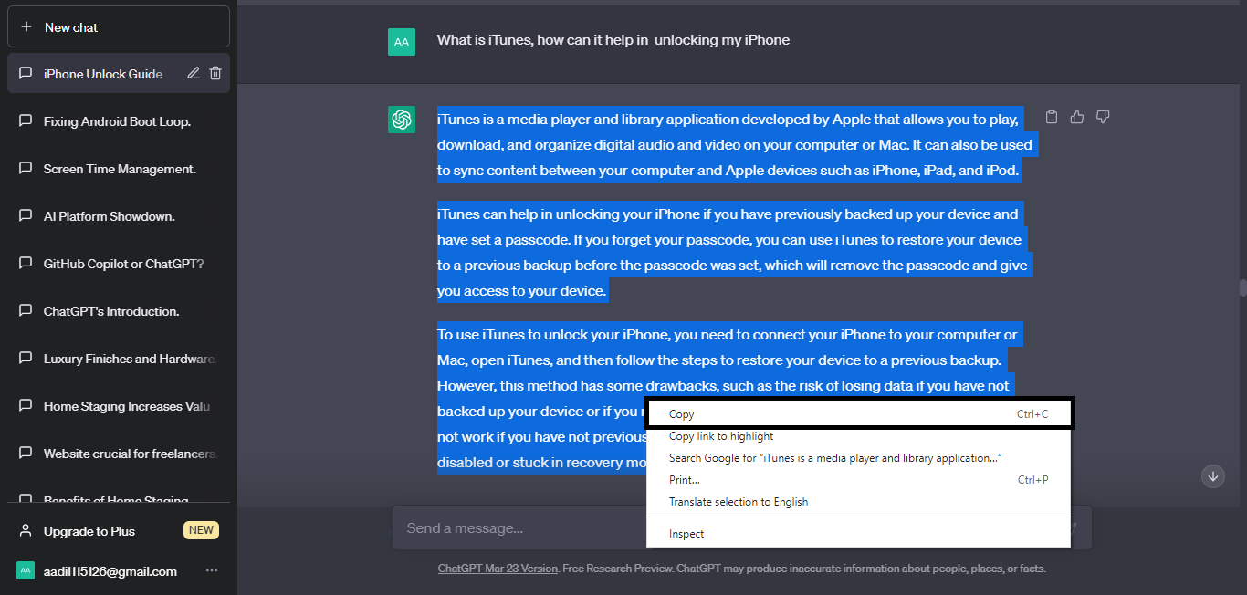This screenshot has height=595, width=1247.
Task: Click the clipboard copy icon on the response
Action: pyautogui.click(x=1052, y=117)
